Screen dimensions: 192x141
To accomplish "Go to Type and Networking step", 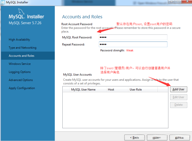I will pyautogui.click(x=23, y=48).
